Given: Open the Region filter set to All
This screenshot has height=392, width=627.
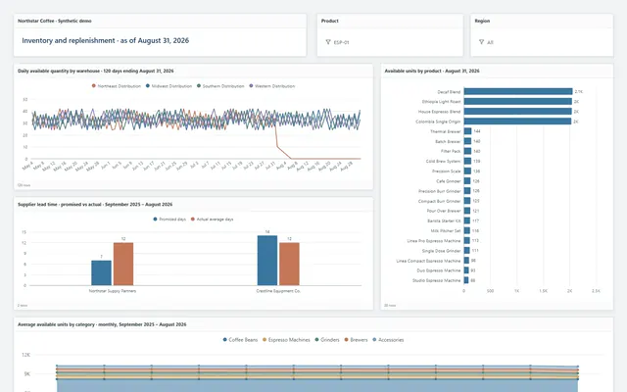Looking at the screenshot, I should pyautogui.click(x=542, y=42).
